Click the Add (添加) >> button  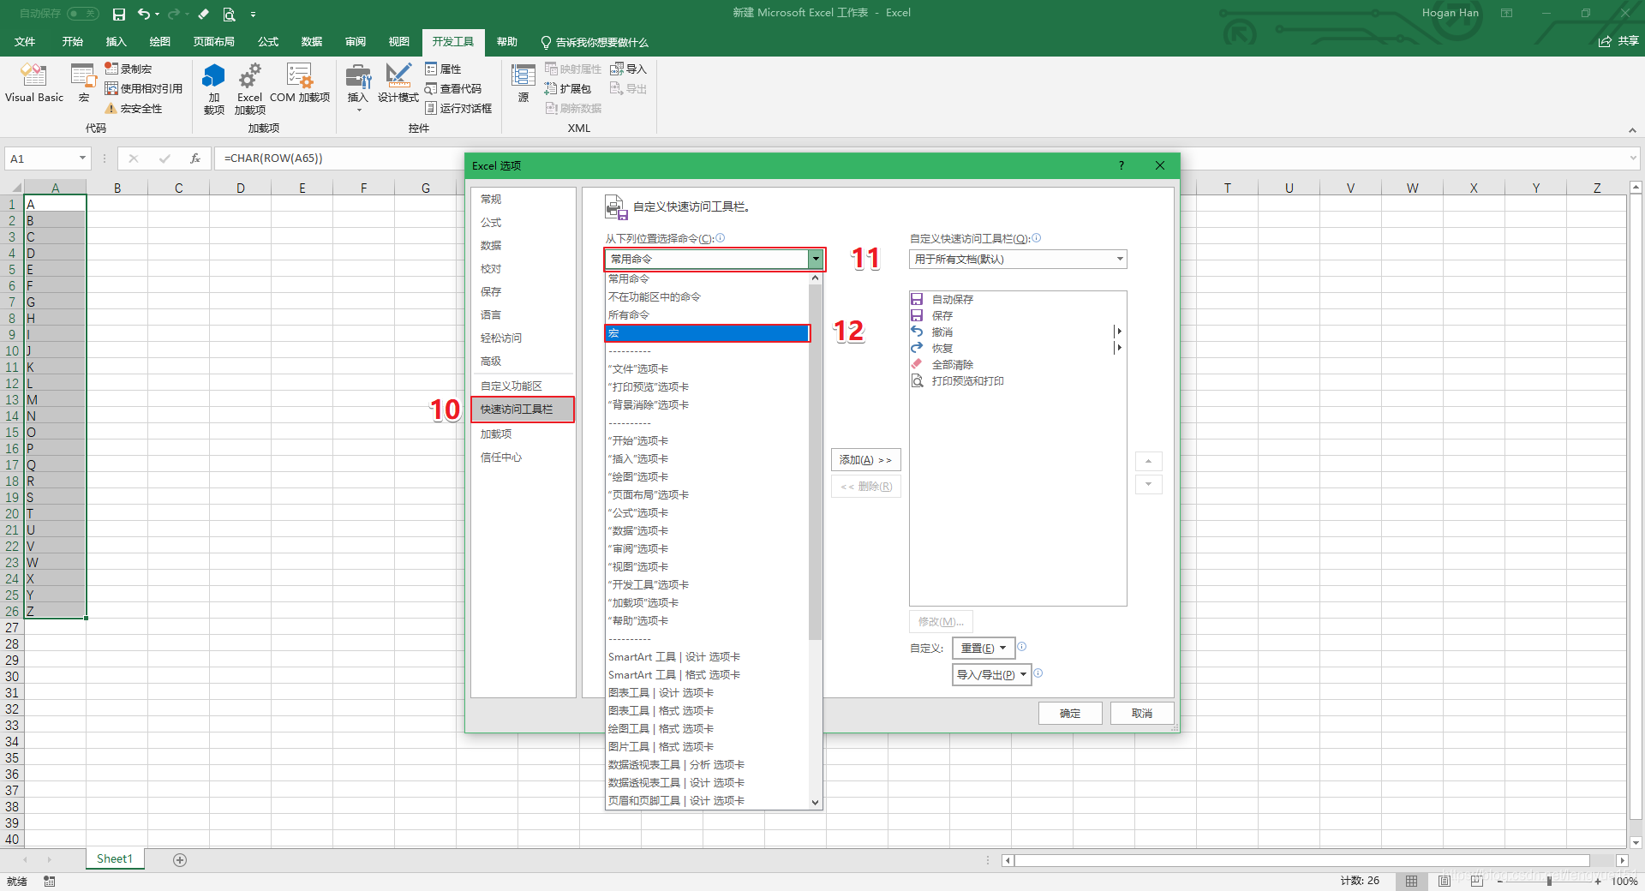pyautogui.click(x=865, y=460)
